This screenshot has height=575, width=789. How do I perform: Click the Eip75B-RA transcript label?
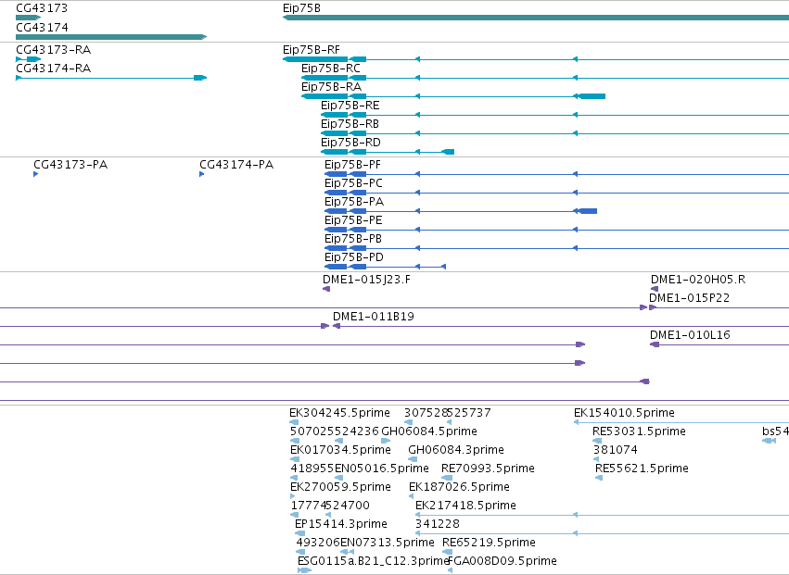click(x=332, y=87)
